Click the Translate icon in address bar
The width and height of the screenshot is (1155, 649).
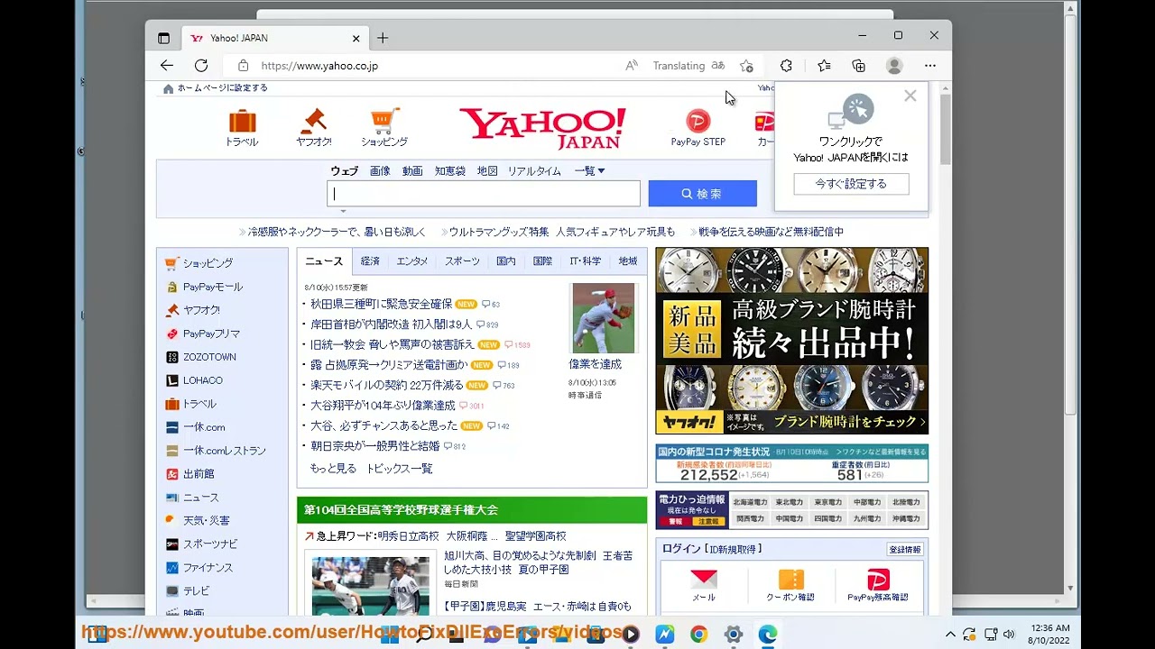(718, 66)
